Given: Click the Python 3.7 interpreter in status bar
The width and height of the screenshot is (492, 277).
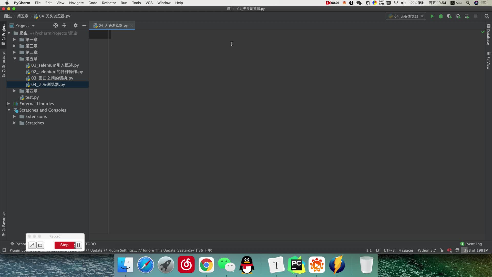Looking at the screenshot, I should 427,250.
